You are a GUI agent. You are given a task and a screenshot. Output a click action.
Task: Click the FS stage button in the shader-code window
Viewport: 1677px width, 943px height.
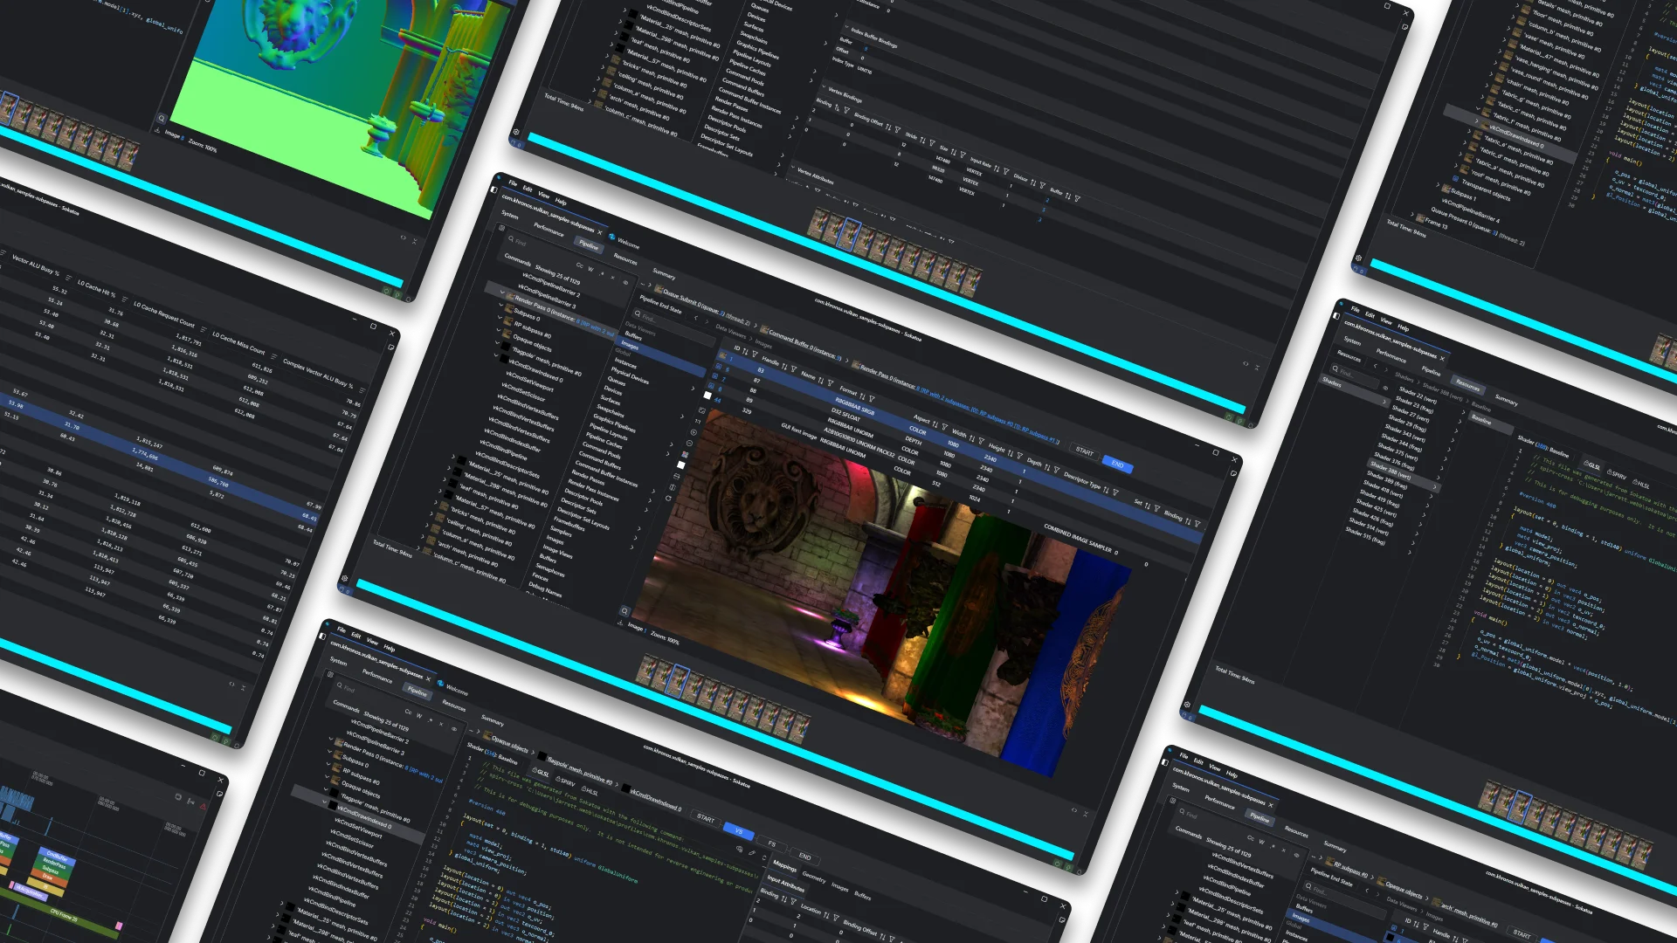(771, 843)
